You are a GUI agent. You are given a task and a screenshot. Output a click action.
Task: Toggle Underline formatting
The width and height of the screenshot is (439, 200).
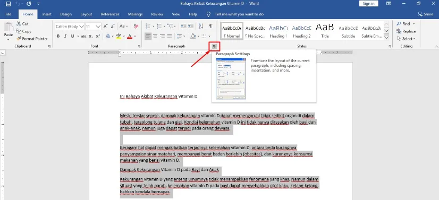tap(72, 36)
